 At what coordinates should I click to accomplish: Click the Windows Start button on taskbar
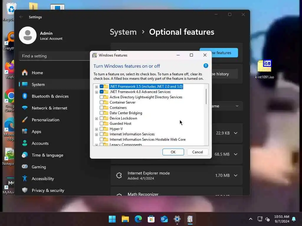[112, 219]
